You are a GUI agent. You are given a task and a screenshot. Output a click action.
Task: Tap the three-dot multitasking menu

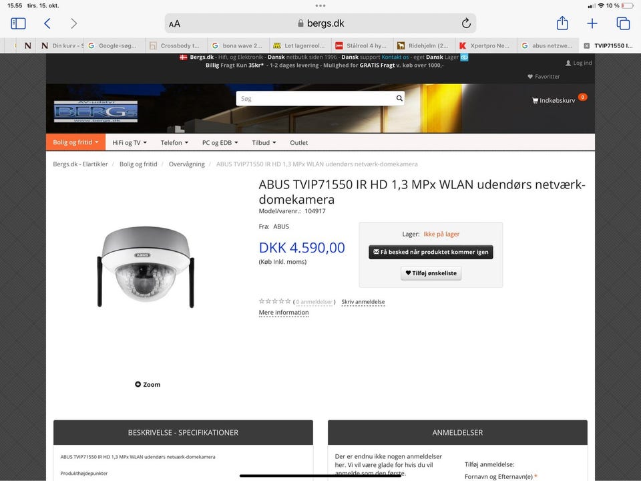320,6
